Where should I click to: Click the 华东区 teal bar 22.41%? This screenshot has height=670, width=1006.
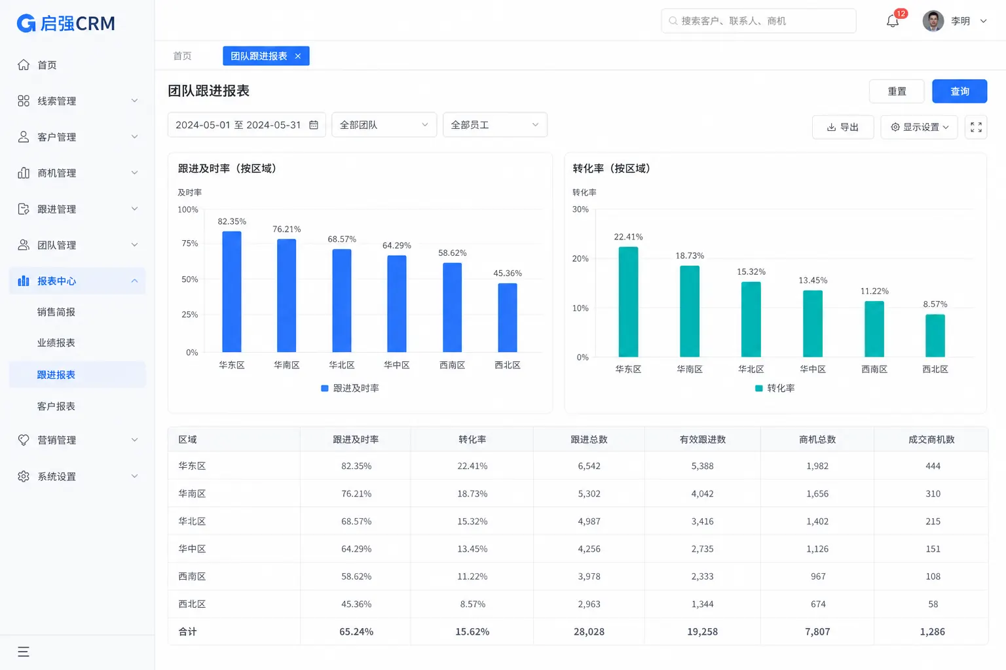pos(628,302)
